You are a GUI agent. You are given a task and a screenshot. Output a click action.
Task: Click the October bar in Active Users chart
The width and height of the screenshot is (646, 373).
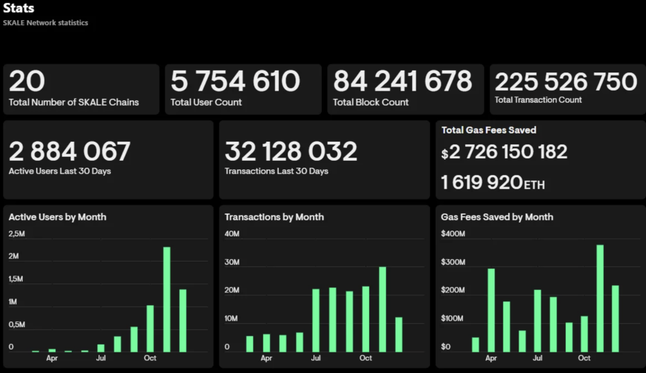[x=150, y=328]
